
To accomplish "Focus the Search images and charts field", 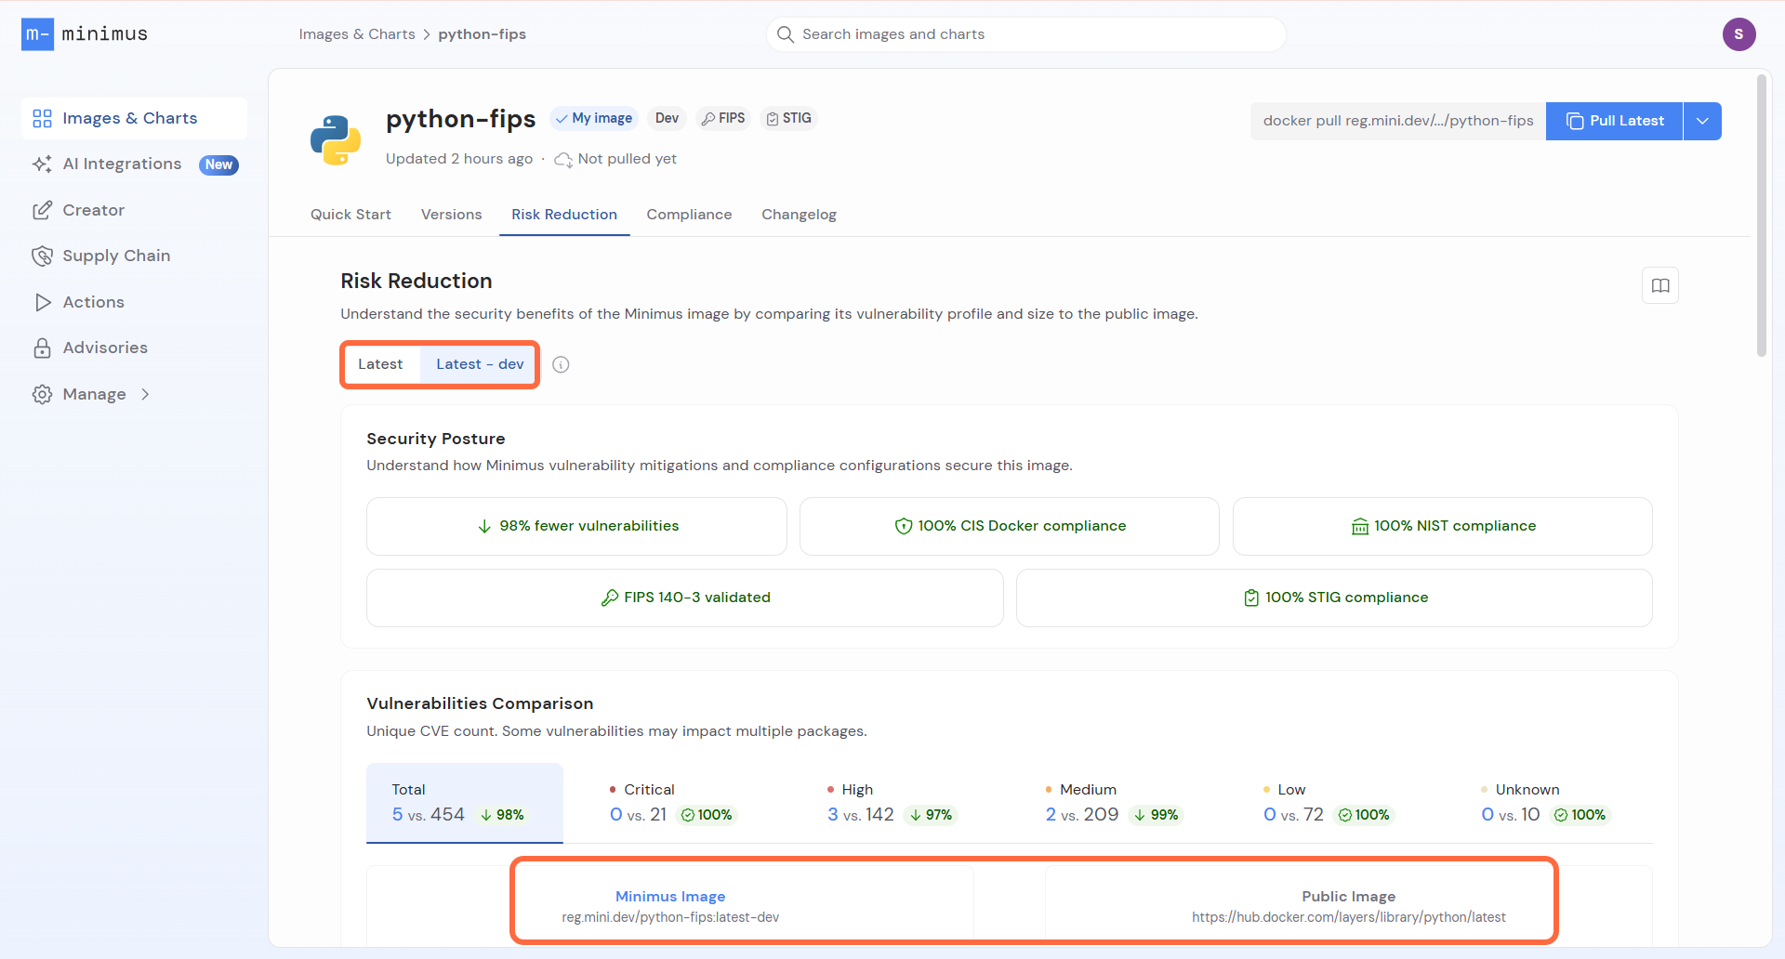I will [x=1026, y=34].
